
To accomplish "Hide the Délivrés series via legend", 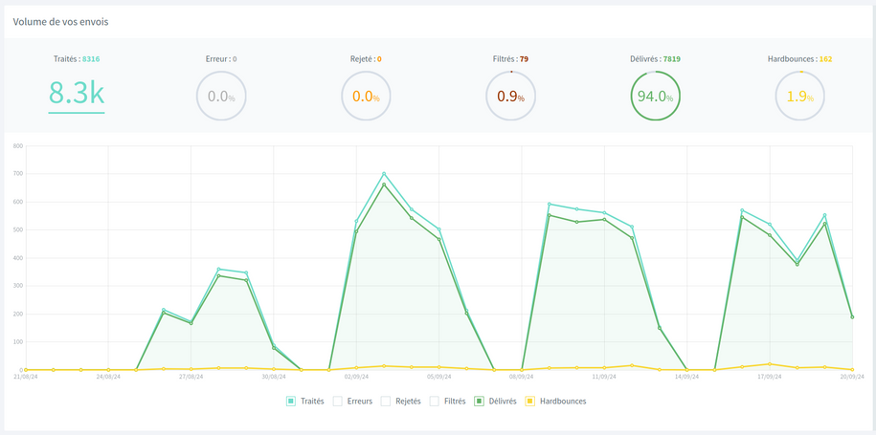I will point(479,401).
